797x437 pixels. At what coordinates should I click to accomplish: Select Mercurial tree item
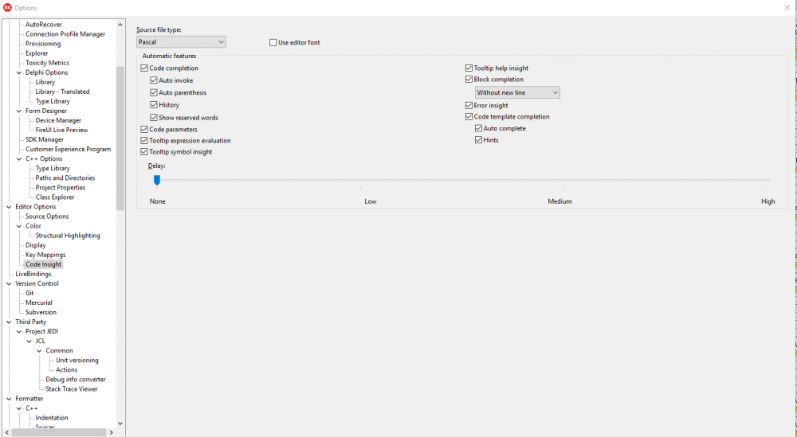pyautogui.click(x=38, y=303)
